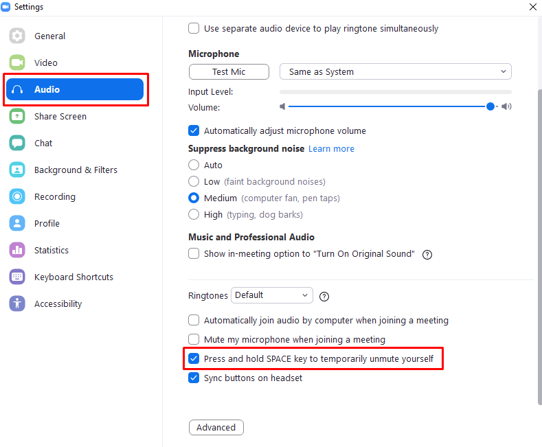Choose Auto noise suppression option
The width and height of the screenshot is (542, 447).
194,165
